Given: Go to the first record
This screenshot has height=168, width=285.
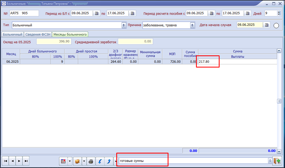Looking at the screenshot, I should click(5, 161).
